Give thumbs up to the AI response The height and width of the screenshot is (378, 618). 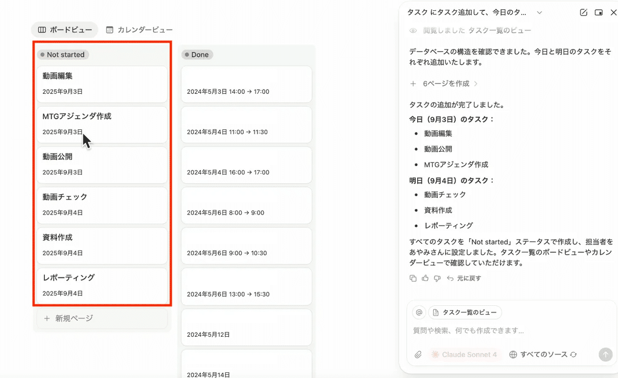click(425, 278)
